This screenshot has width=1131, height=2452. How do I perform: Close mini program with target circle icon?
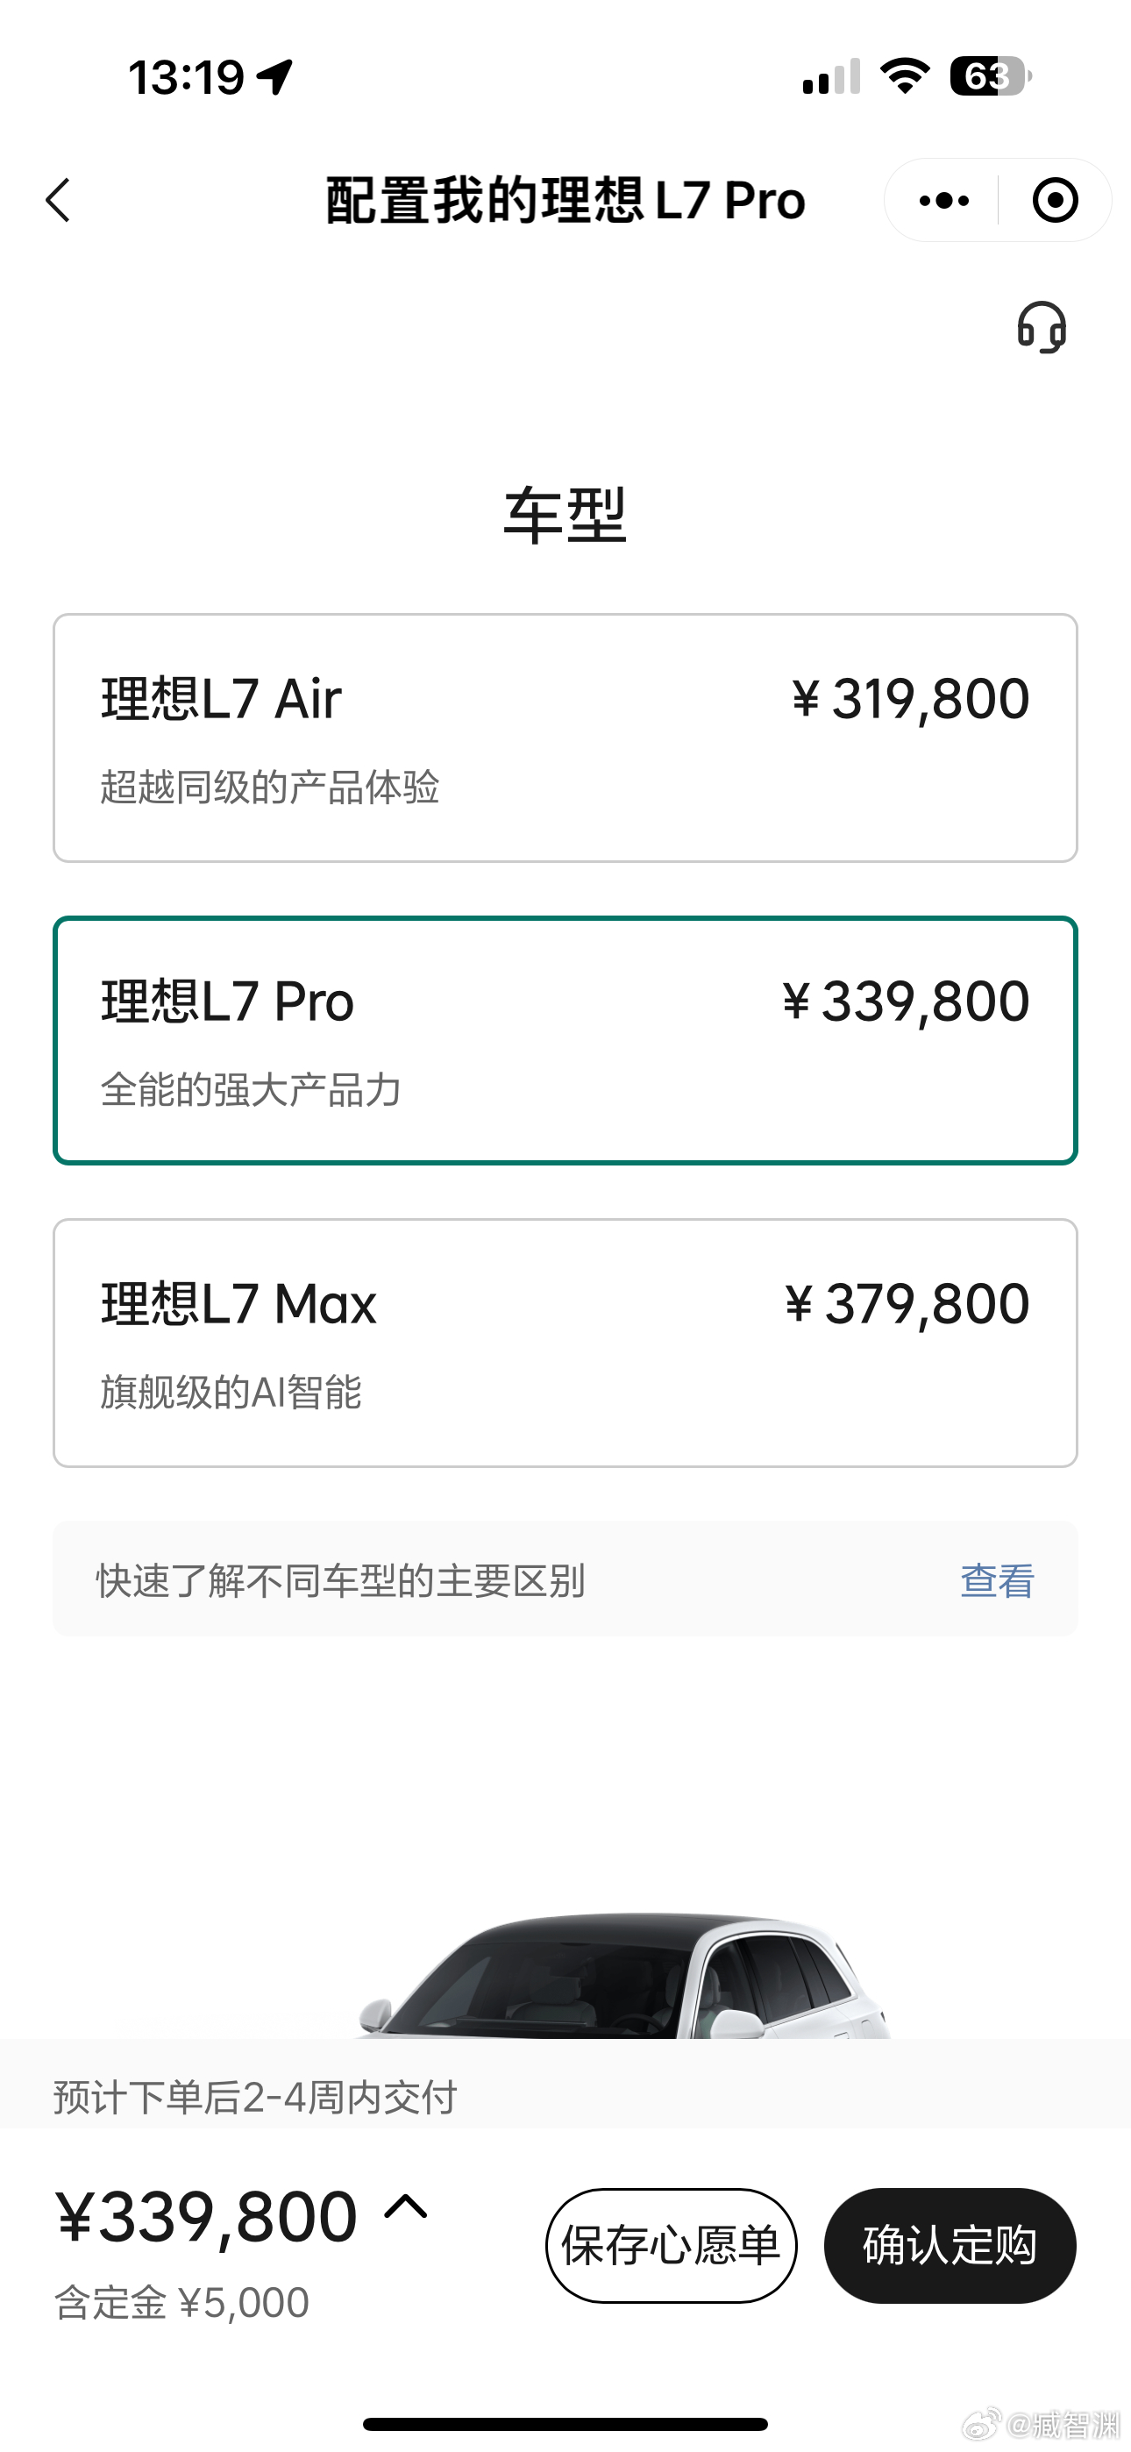coord(1055,201)
